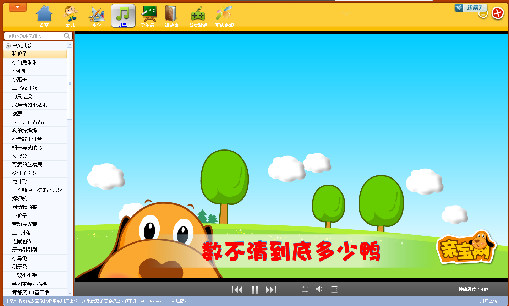The image size is (509, 306).
Task: Click the search magnifier icon
Action: click(x=67, y=36)
